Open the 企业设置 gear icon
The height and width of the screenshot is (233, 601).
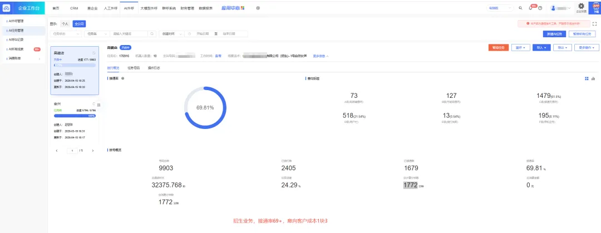[x=581, y=6]
